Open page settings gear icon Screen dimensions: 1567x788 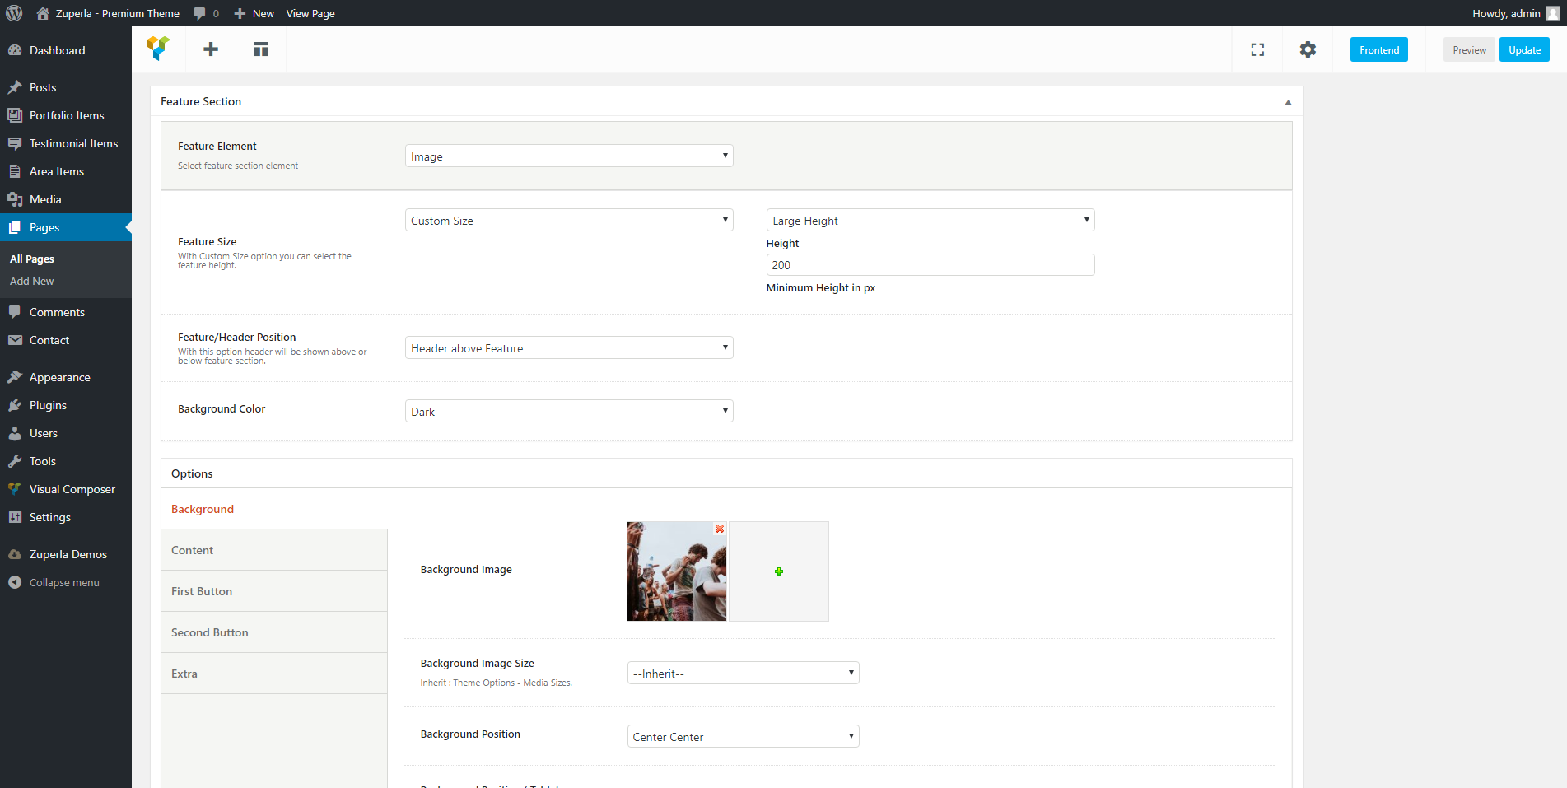(1308, 49)
